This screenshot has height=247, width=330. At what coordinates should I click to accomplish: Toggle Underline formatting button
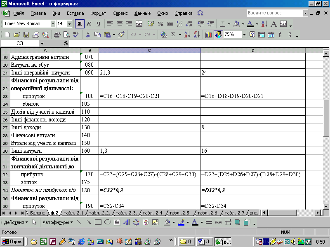(98, 24)
